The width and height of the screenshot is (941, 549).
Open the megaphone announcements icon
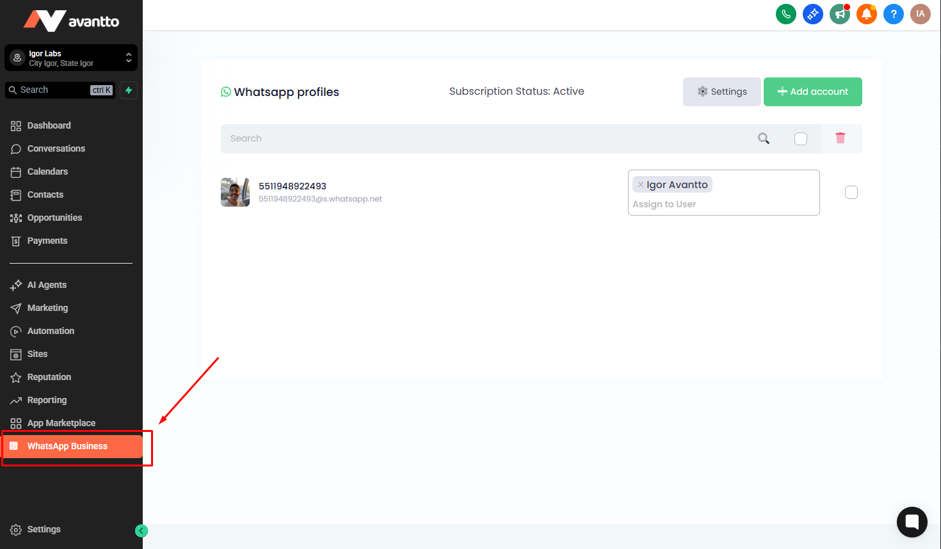840,14
